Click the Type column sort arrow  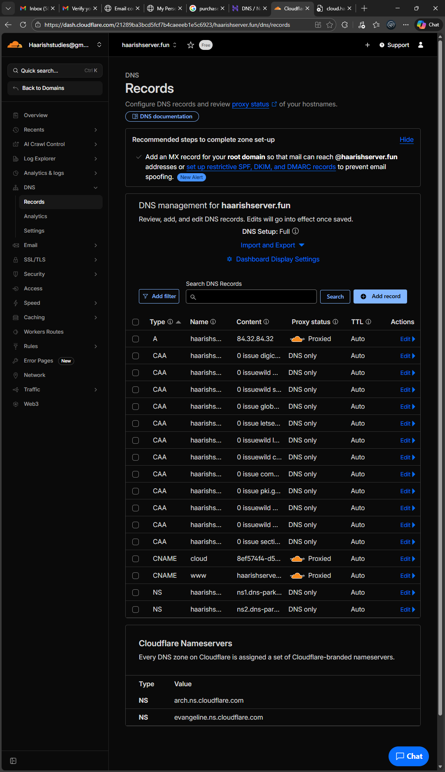click(178, 322)
